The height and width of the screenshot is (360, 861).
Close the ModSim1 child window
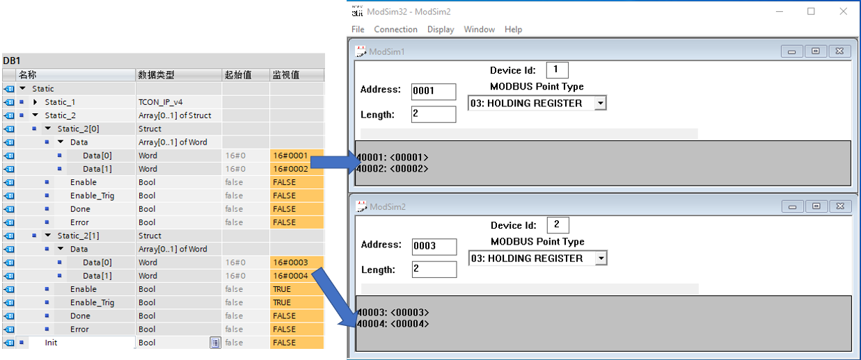tap(839, 51)
